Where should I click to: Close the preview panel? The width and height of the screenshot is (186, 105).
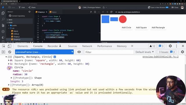[x=175, y=7]
